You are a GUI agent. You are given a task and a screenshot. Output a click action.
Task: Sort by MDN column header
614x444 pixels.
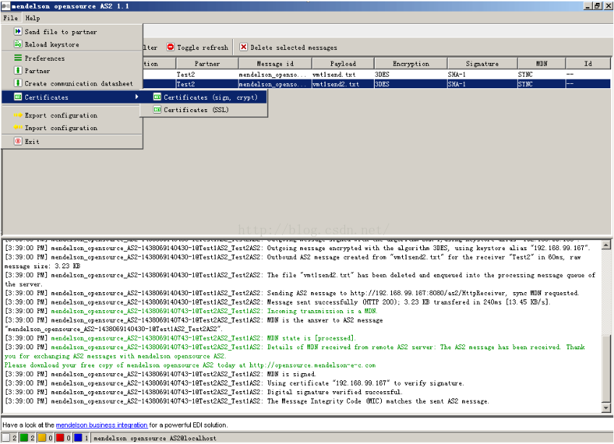tap(542, 64)
